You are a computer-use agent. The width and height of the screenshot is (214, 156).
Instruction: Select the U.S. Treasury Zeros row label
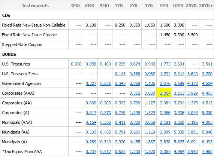click(20, 74)
